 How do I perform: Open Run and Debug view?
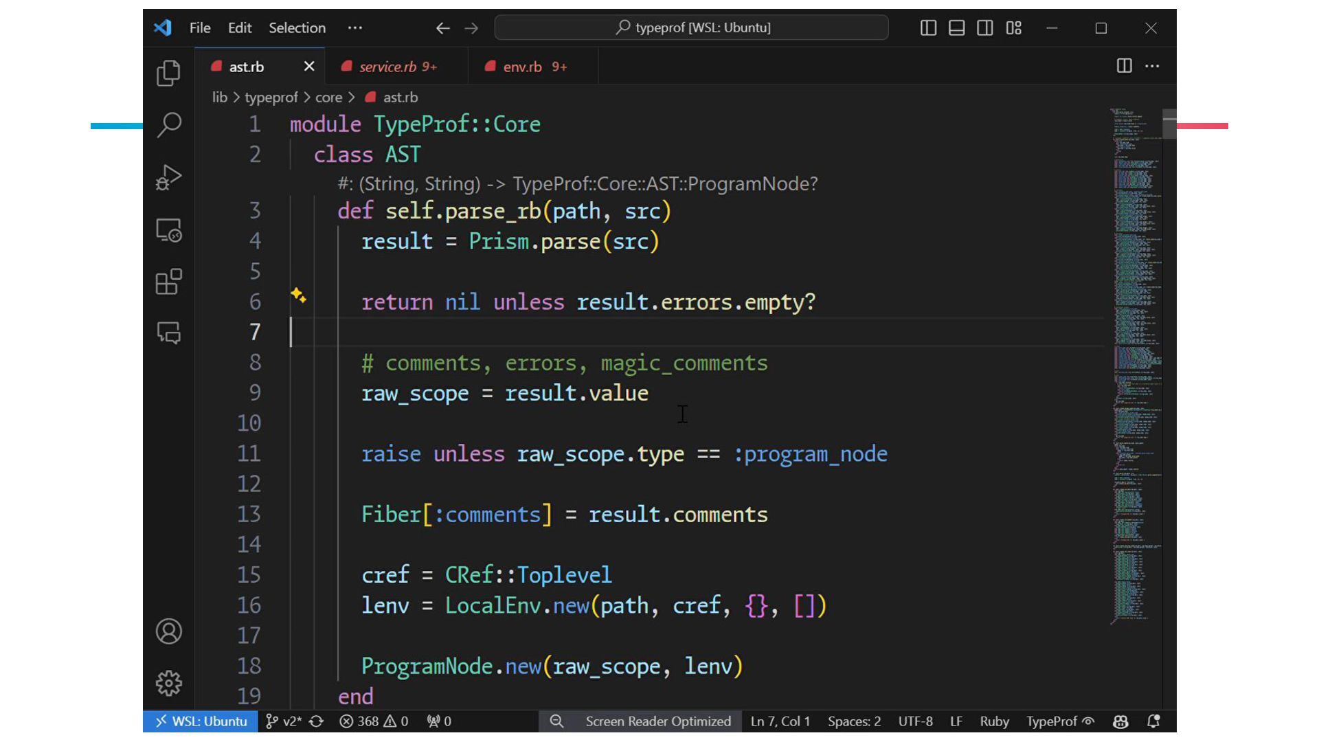168,177
